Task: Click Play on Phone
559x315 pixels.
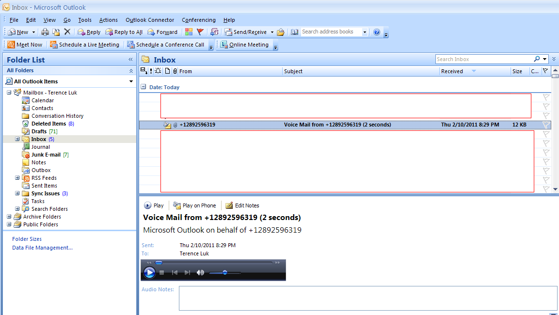Action: [194, 205]
